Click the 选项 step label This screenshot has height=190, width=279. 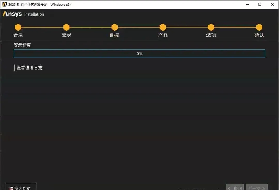211,35
